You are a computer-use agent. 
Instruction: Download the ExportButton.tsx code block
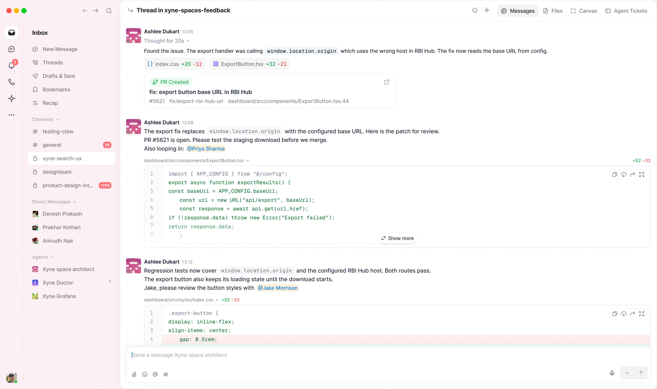624,174
